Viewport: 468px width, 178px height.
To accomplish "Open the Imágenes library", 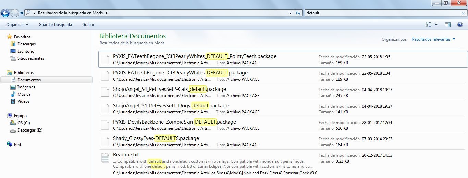I will coord(26,87).
